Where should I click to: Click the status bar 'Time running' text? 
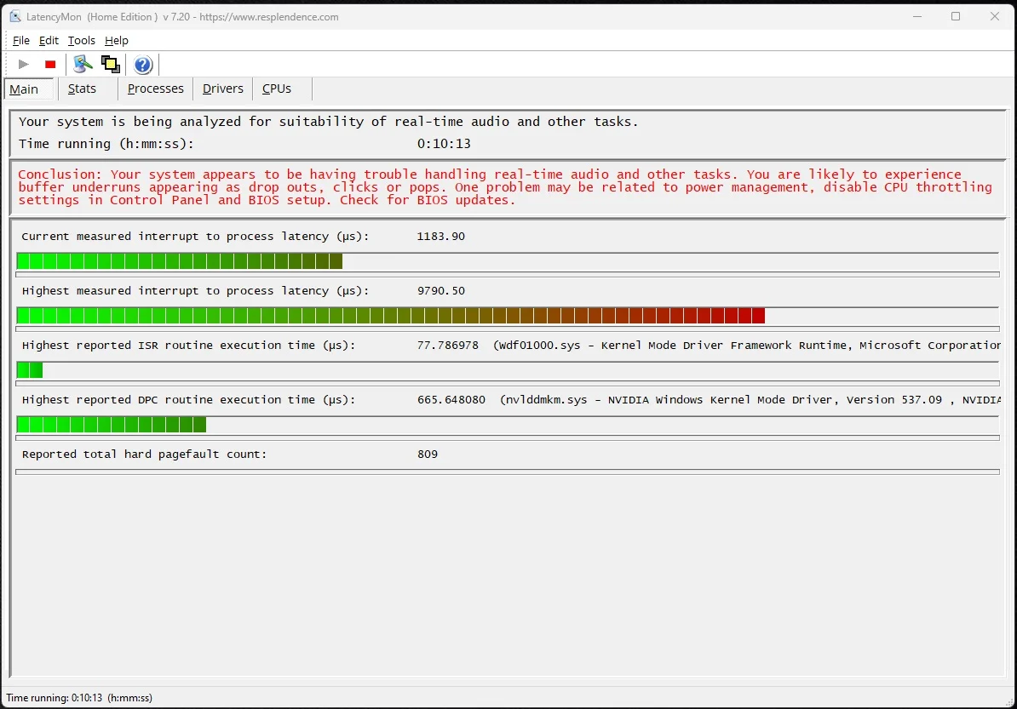tap(79, 698)
